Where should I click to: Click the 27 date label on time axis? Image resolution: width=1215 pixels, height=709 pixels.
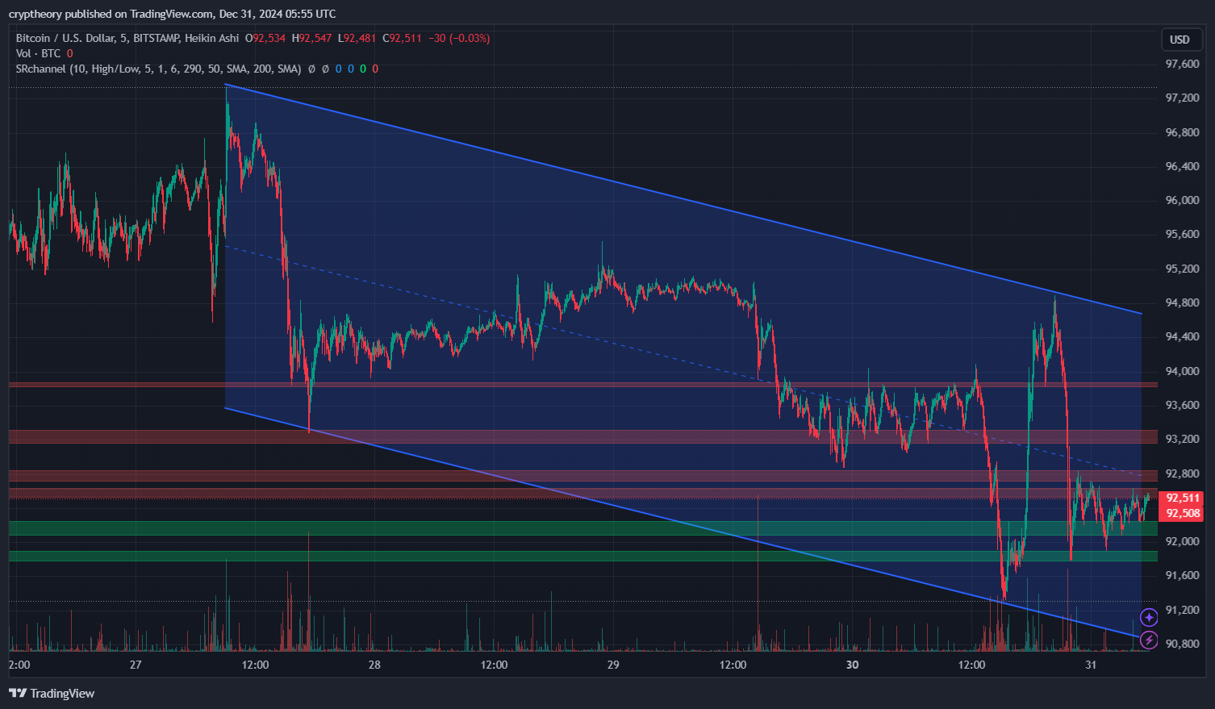136,665
